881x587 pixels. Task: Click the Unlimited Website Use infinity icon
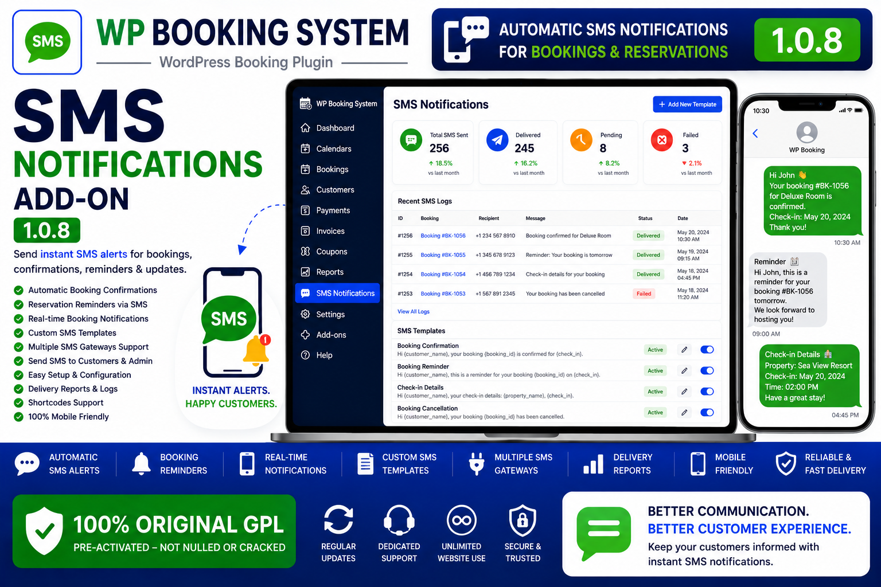tap(462, 520)
